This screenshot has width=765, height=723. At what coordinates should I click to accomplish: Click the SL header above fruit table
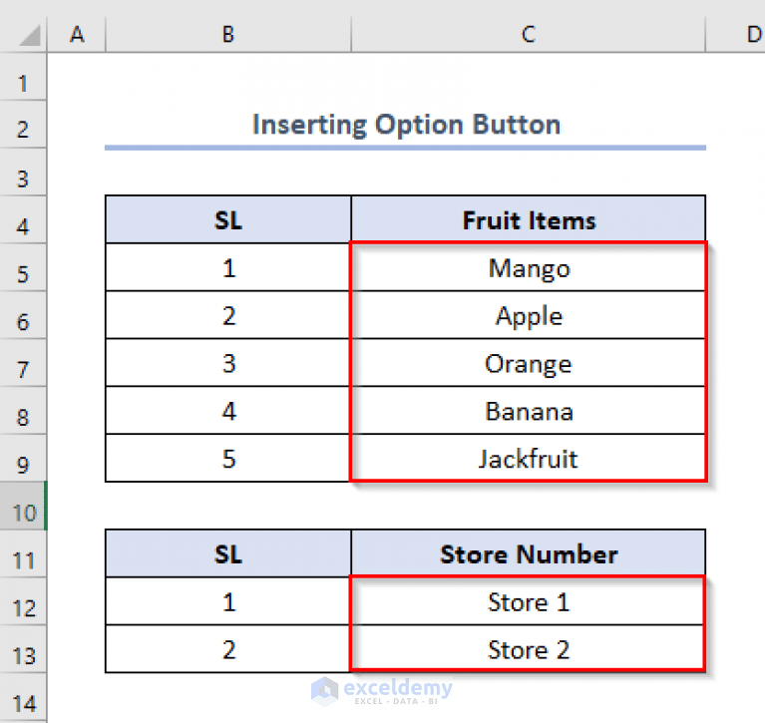tap(228, 220)
